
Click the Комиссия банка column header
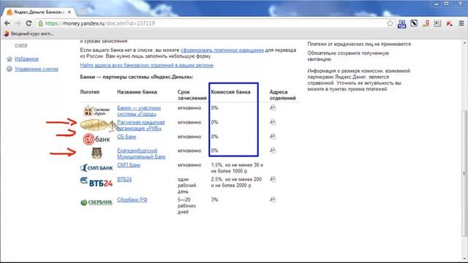(x=230, y=92)
